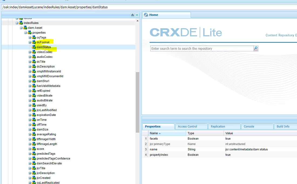Click the node path address bar
This screenshot has width=297, height=184.
(149, 7)
